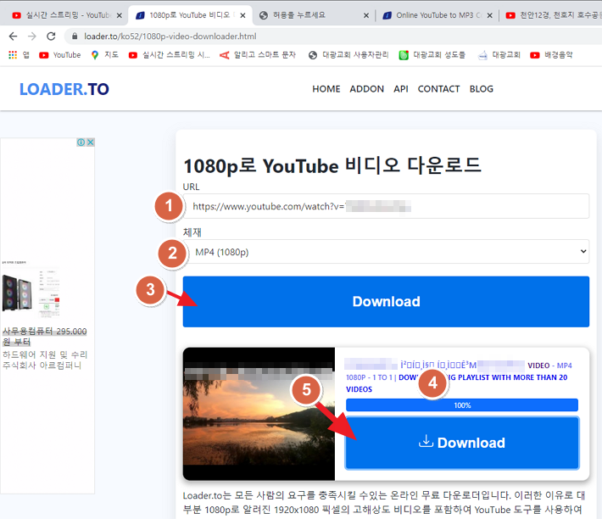Open the BLOG menu item

pos(481,89)
